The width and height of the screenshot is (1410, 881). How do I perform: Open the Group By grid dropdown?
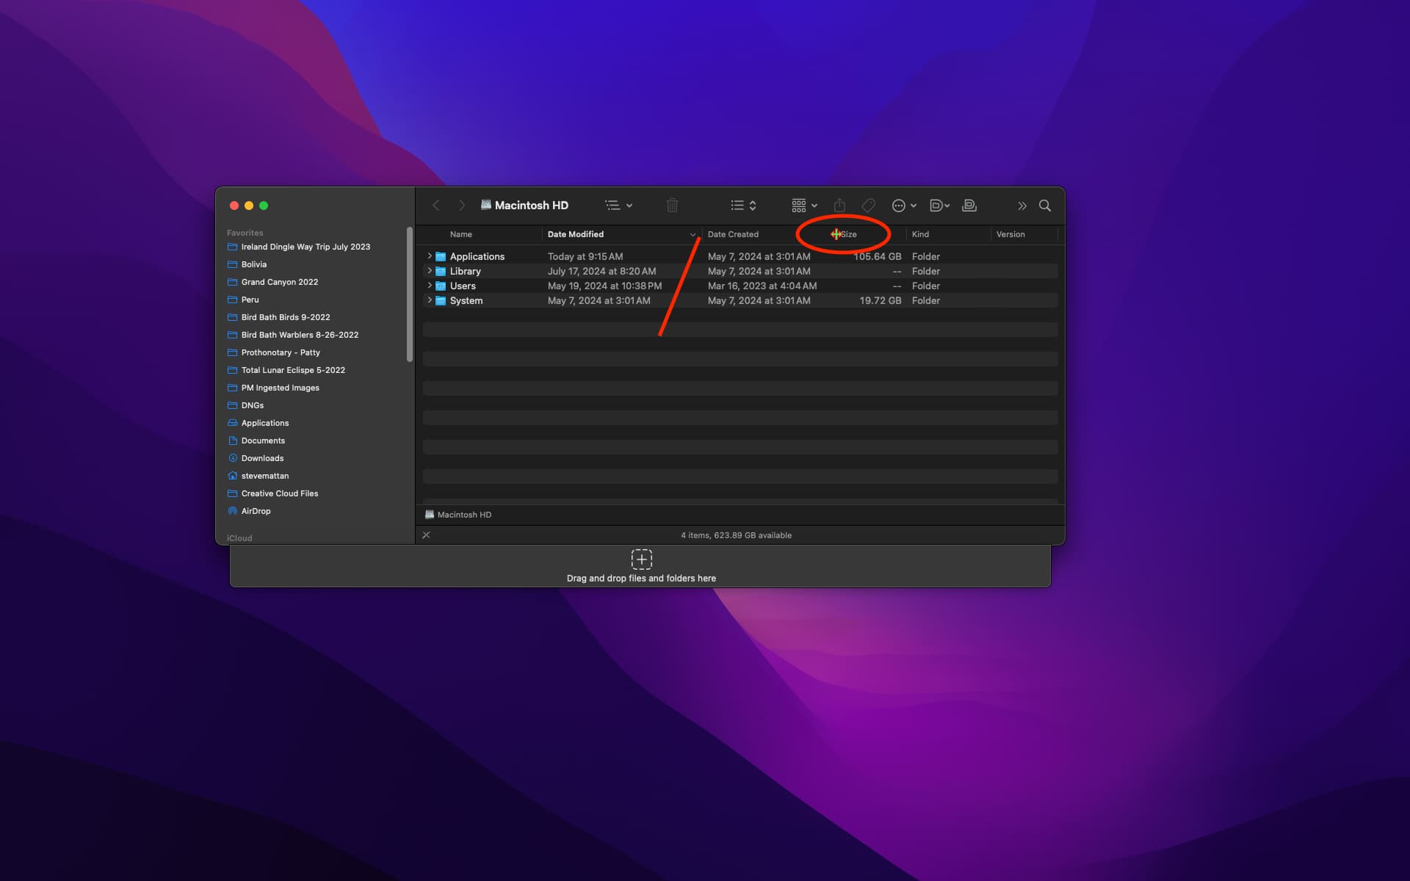point(804,206)
